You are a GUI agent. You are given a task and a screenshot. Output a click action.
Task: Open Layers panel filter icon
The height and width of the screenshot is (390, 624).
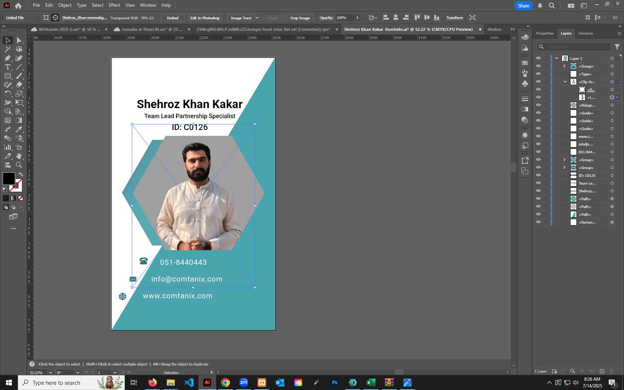pyautogui.click(x=617, y=47)
